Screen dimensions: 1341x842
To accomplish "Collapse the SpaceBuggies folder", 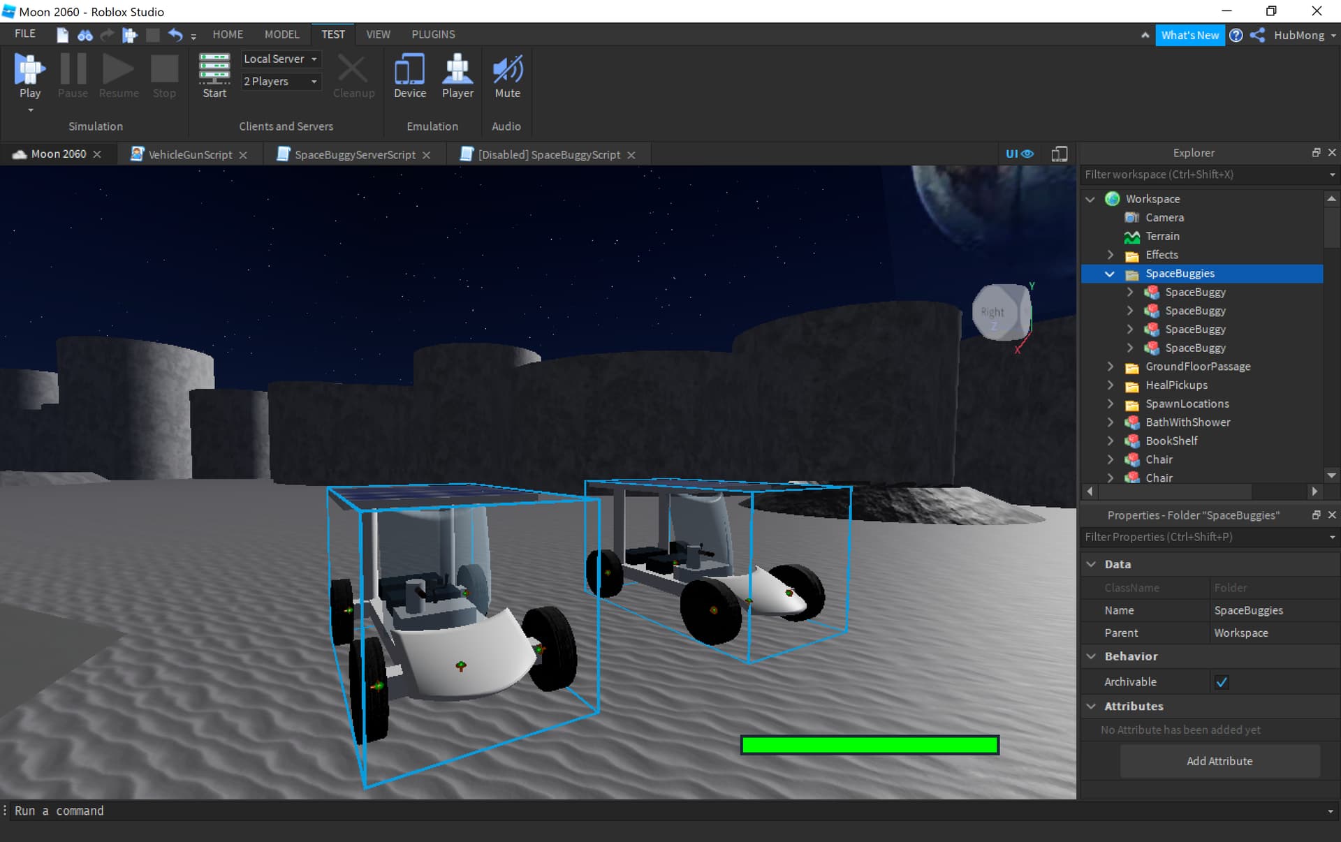I will [x=1110, y=274].
